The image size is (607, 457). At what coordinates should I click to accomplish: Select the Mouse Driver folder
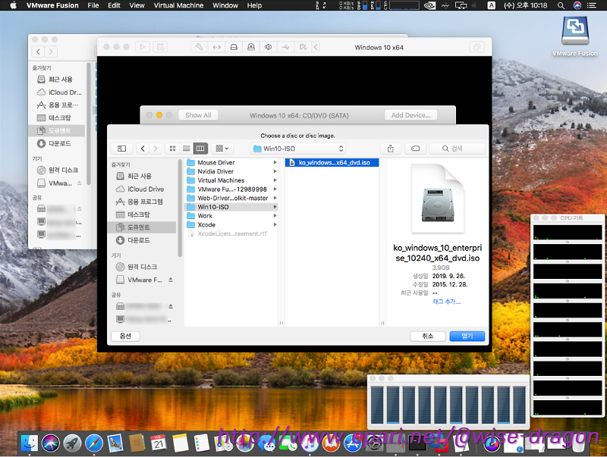click(x=231, y=162)
